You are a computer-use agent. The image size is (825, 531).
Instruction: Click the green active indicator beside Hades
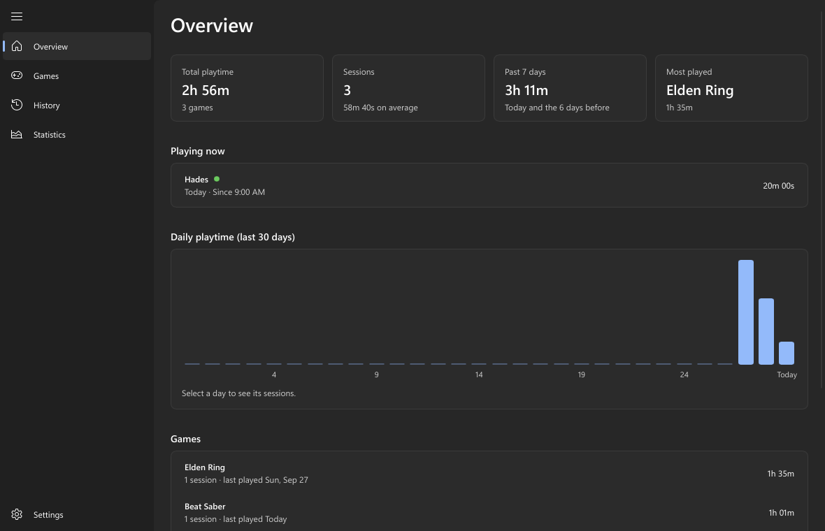[x=217, y=180]
